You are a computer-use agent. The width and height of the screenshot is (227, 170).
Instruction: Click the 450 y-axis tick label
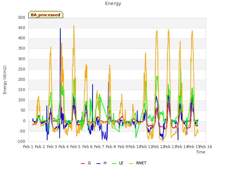pyautogui.click(x=22, y=28)
